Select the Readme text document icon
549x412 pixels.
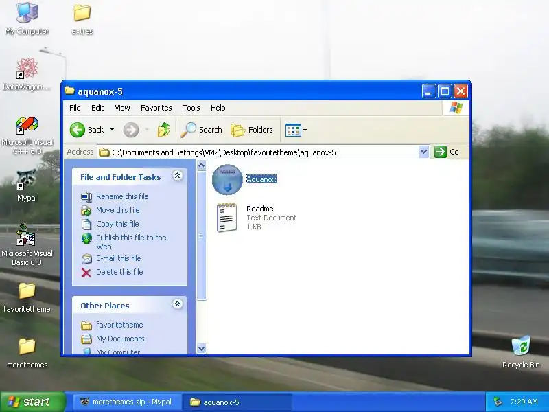tap(226, 218)
